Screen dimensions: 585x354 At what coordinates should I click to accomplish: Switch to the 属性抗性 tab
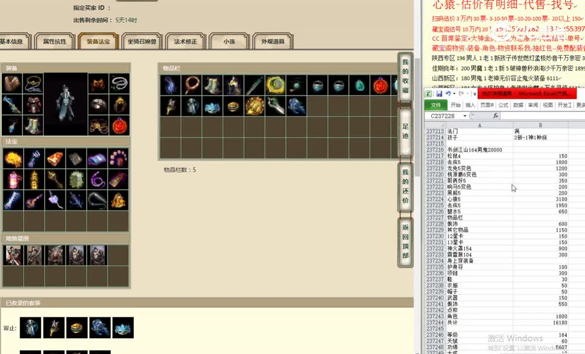click(x=55, y=41)
